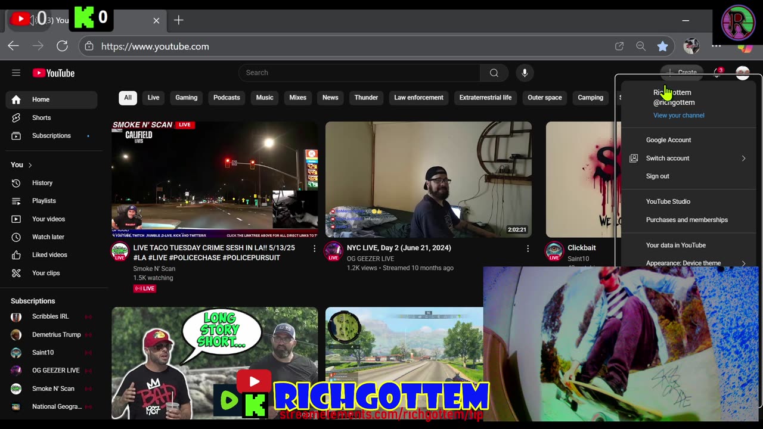
Task: Expand the You section chevron
Action: coord(30,165)
